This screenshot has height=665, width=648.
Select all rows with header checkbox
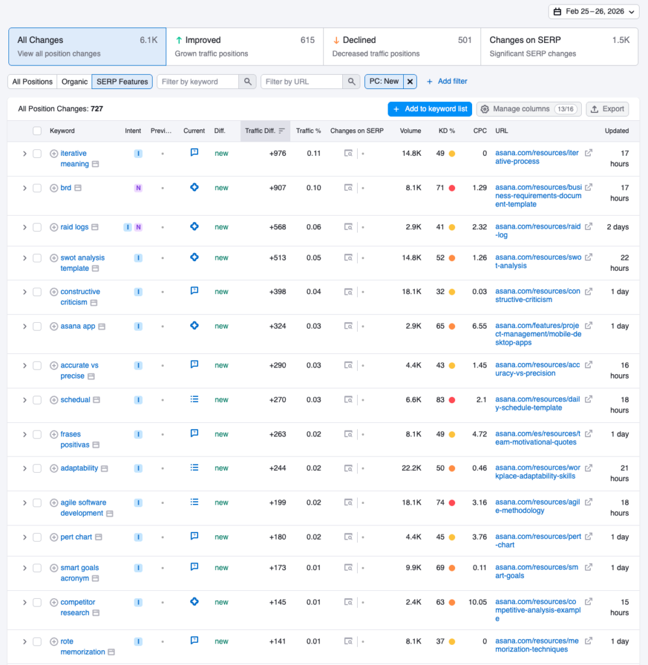(x=37, y=131)
